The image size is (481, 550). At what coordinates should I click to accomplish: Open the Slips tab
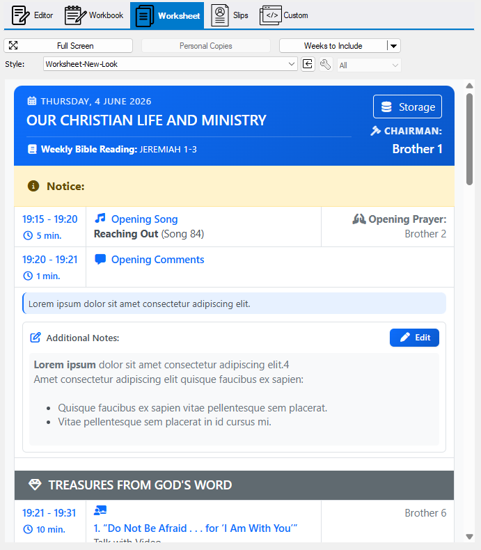point(230,15)
